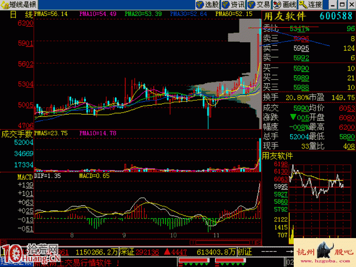The image size is (356, 267).
Task: Close the 短线是银 window
Action: point(351,4)
